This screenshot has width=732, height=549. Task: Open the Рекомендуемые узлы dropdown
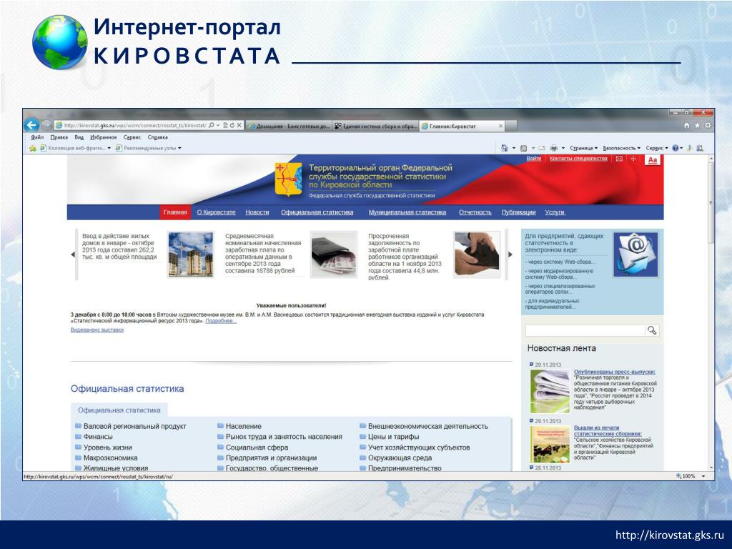[x=149, y=148]
